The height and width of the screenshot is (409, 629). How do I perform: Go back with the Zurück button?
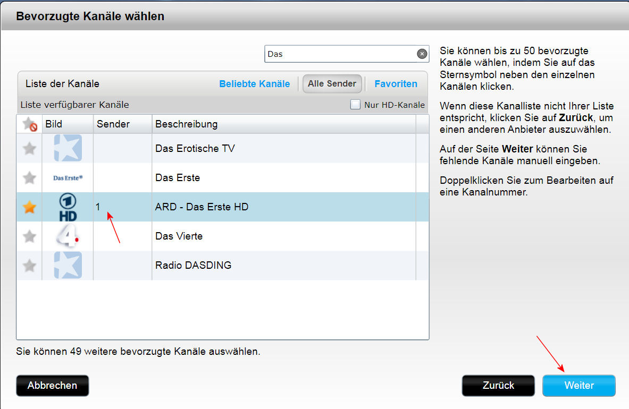click(498, 386)
